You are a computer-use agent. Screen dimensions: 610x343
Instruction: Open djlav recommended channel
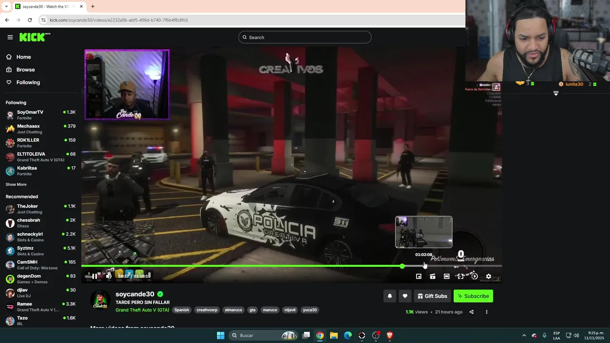pyautogui.click(x=40, y=293)
